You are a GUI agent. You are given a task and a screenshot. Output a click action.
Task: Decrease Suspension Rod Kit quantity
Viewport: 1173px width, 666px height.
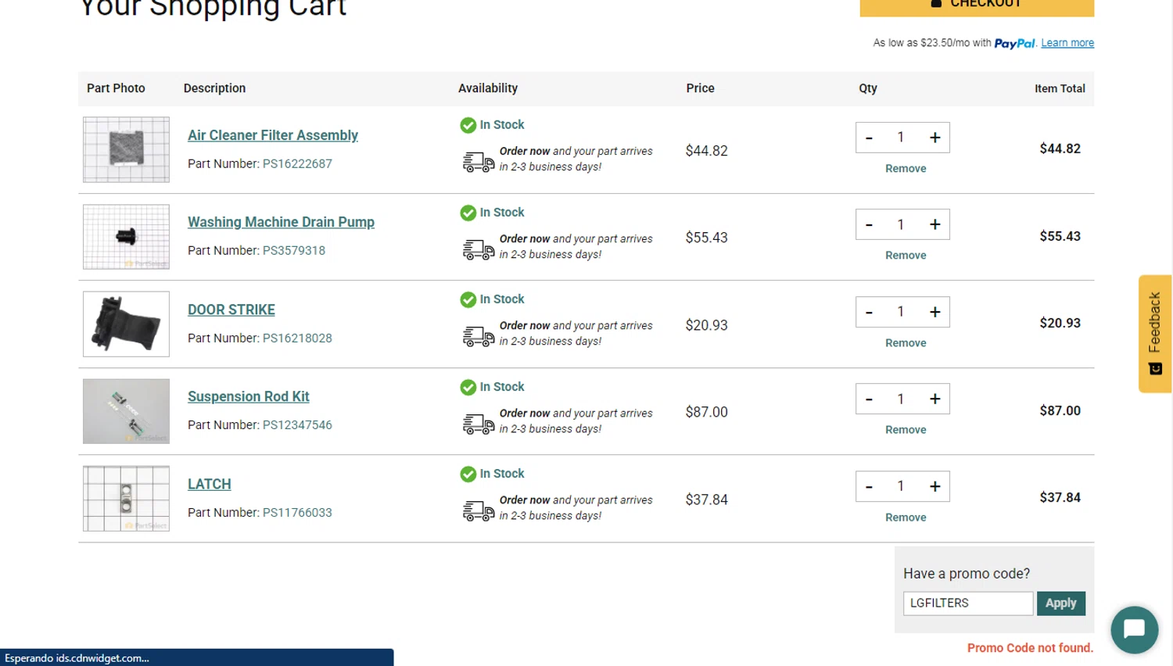(869, 399)
